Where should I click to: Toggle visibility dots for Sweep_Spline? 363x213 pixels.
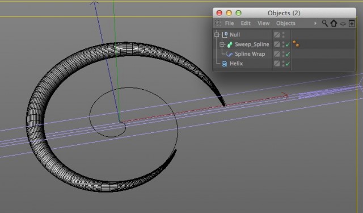click(284, 44)
